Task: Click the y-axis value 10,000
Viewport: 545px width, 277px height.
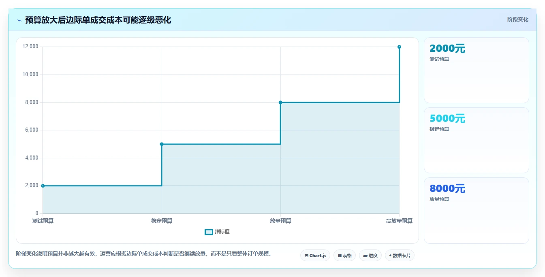Action: click(30, 75)
